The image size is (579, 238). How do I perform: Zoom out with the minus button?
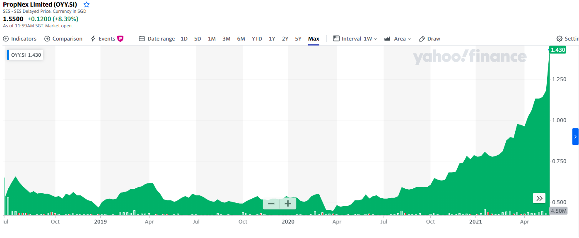[x=271, y=204]
